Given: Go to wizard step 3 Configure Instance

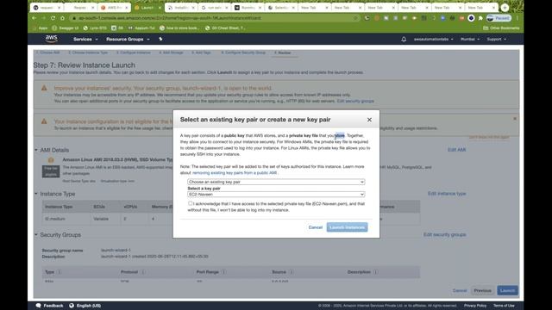Looking at the screenshot, I should (x=134, y=53).
